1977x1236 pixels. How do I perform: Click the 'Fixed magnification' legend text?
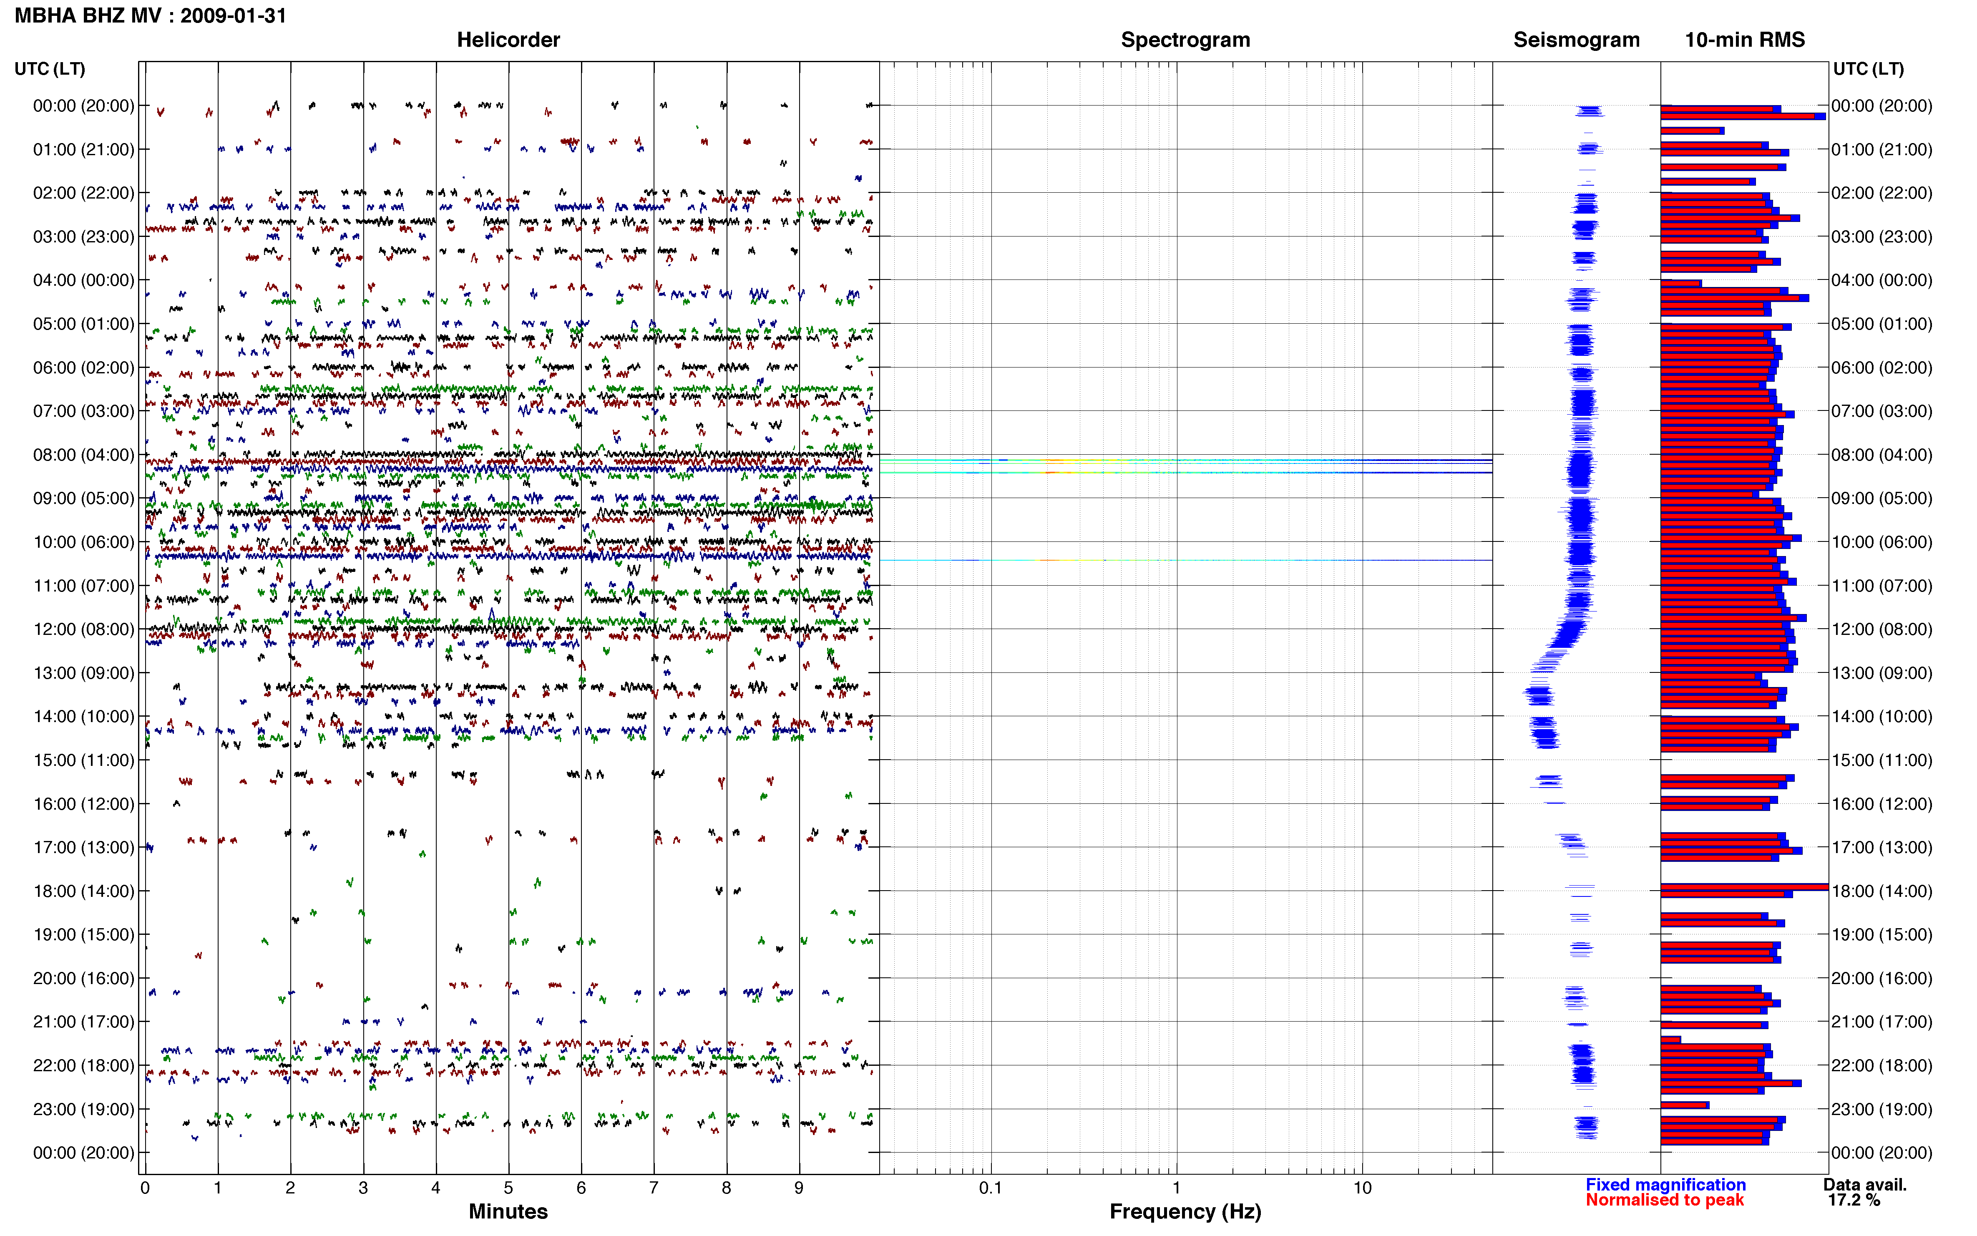tap(1665, 1185)
